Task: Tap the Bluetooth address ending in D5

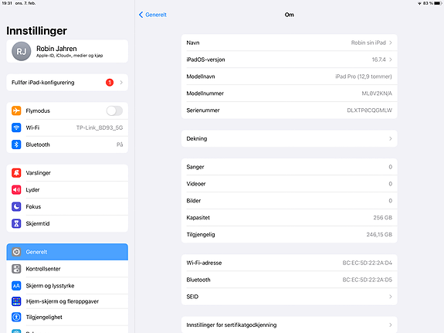Action: pyautogui.click(x=368, y=280)
